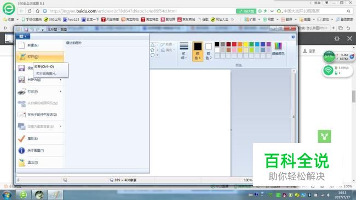Click the green share square icon
Image resolution: width=356 pixels, height=200 pixels.
[324, 136]
